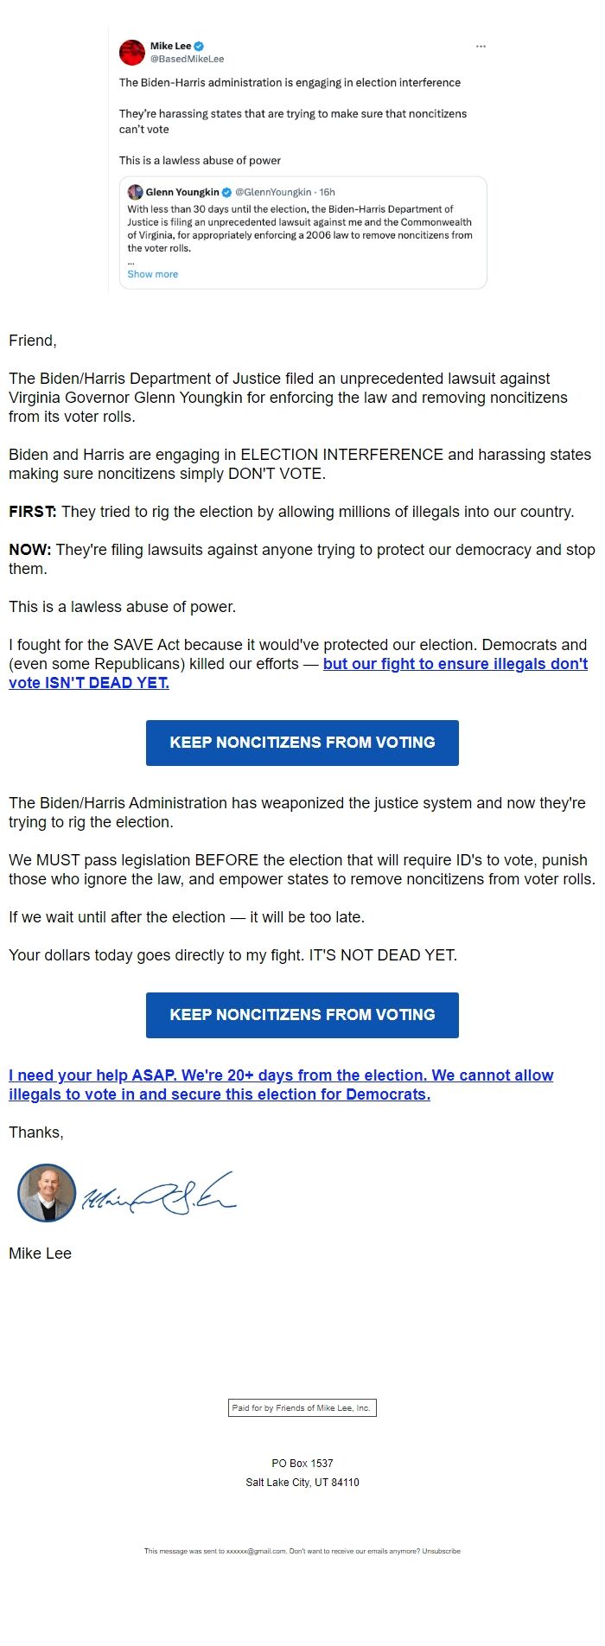Open the tweet's ellipsis options icon
This screenshot has width=605, height=1646.
pos(481,47)
